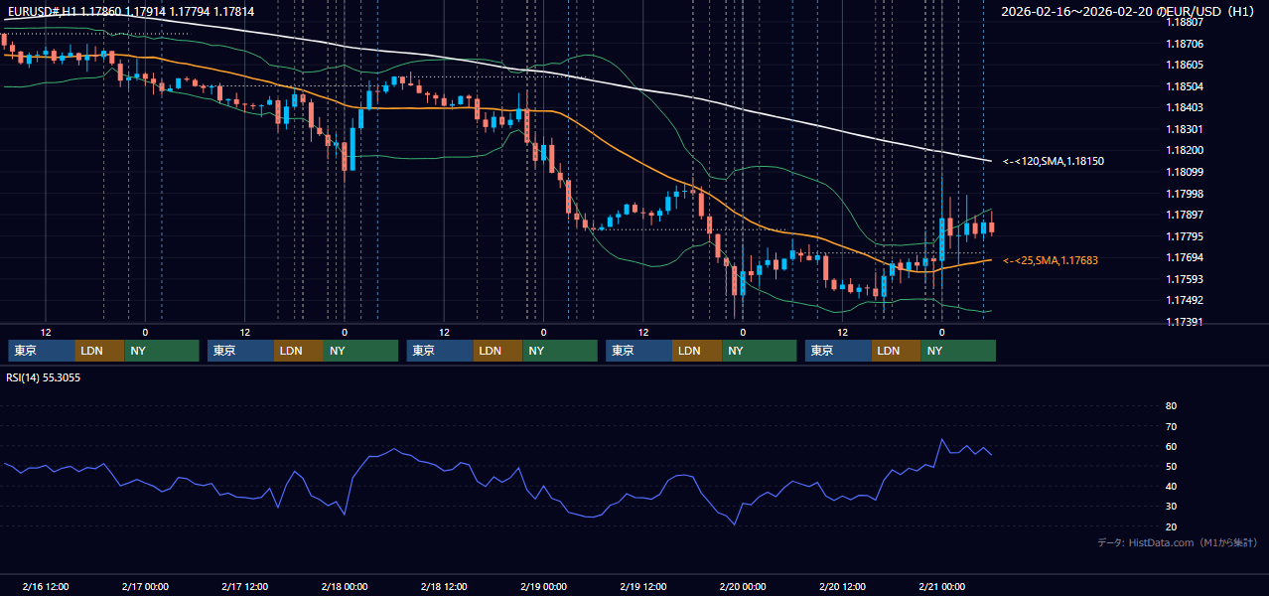Select the RSI level 50 label
The width and height of the screenshot is (1269, 596).
click(1171, 466)
